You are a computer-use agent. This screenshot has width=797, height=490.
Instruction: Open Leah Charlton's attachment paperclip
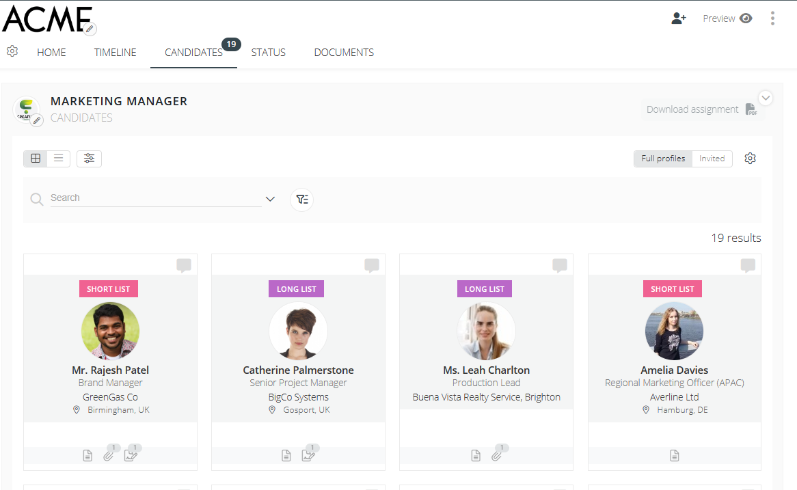497,455
